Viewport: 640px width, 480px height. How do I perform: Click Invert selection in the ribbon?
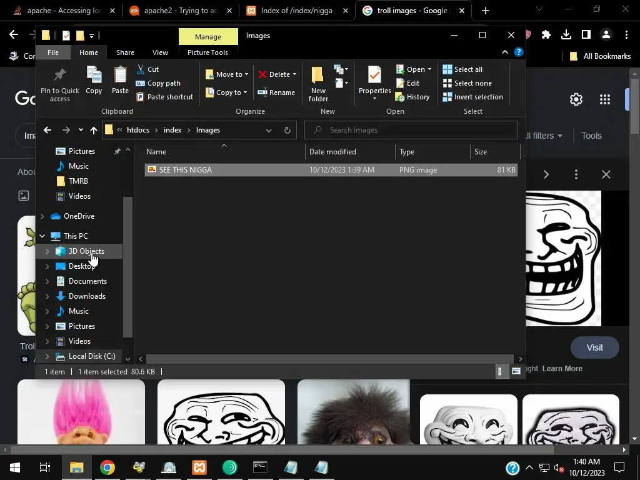(473, 97)
